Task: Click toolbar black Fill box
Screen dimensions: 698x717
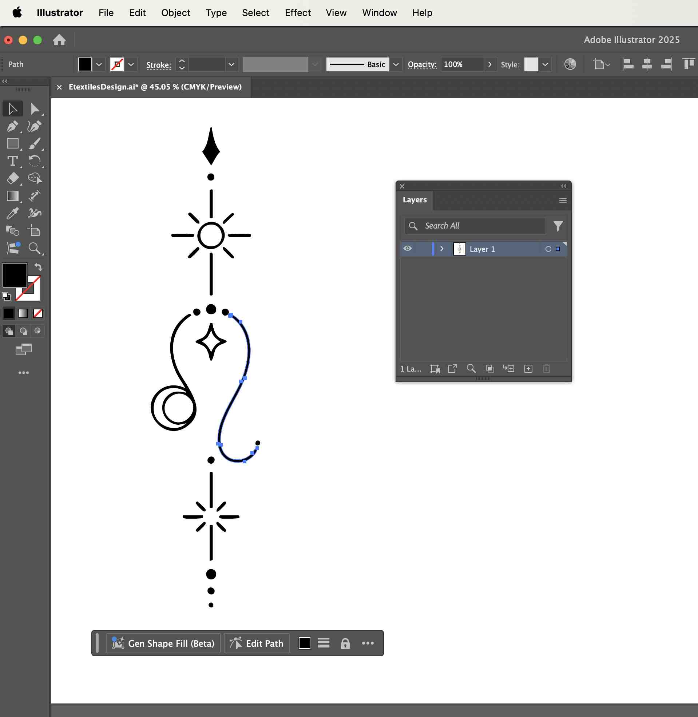Action: (15, 275)
